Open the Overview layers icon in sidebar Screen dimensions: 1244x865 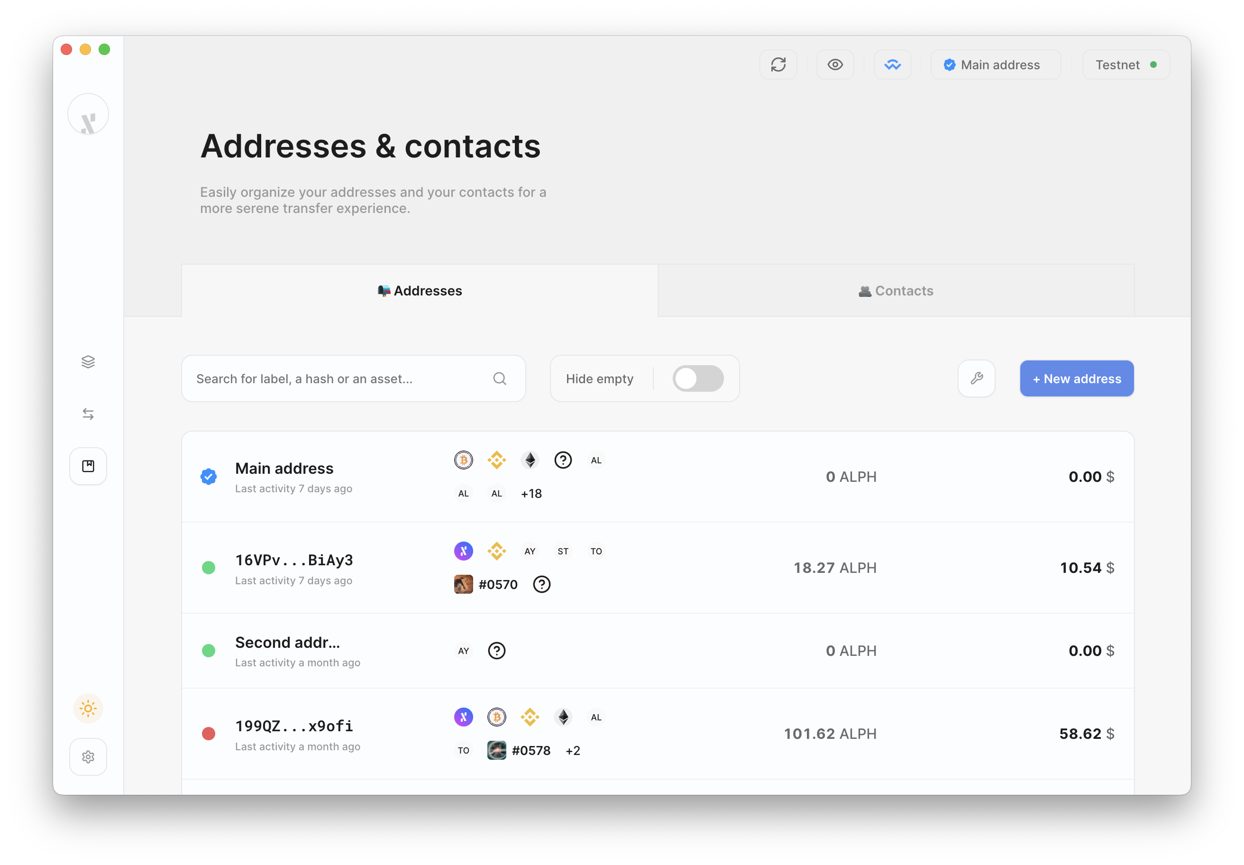[x=88, y=362]
